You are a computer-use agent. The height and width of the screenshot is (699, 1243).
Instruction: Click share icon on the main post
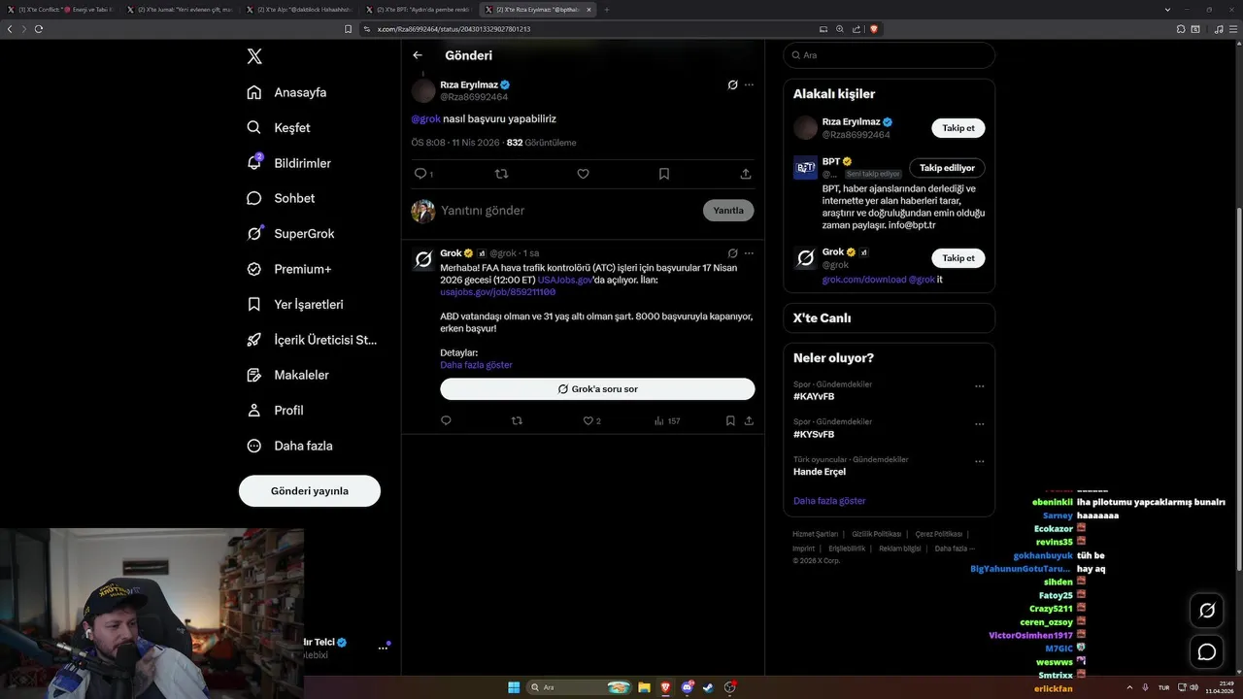(x=746, y=174)
